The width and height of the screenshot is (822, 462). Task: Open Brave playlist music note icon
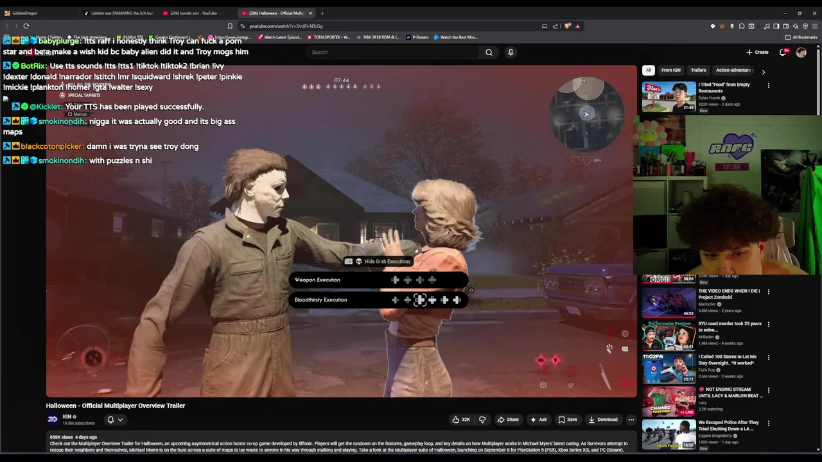(767, 26)
